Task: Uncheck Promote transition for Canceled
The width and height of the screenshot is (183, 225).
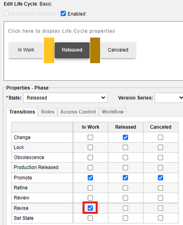Action: pos(160,178)
